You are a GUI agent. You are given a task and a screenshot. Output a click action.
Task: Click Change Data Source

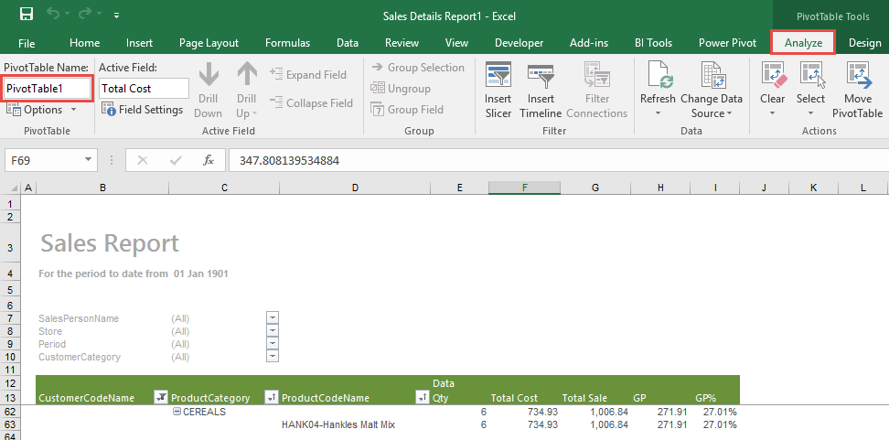click(711, 91)
